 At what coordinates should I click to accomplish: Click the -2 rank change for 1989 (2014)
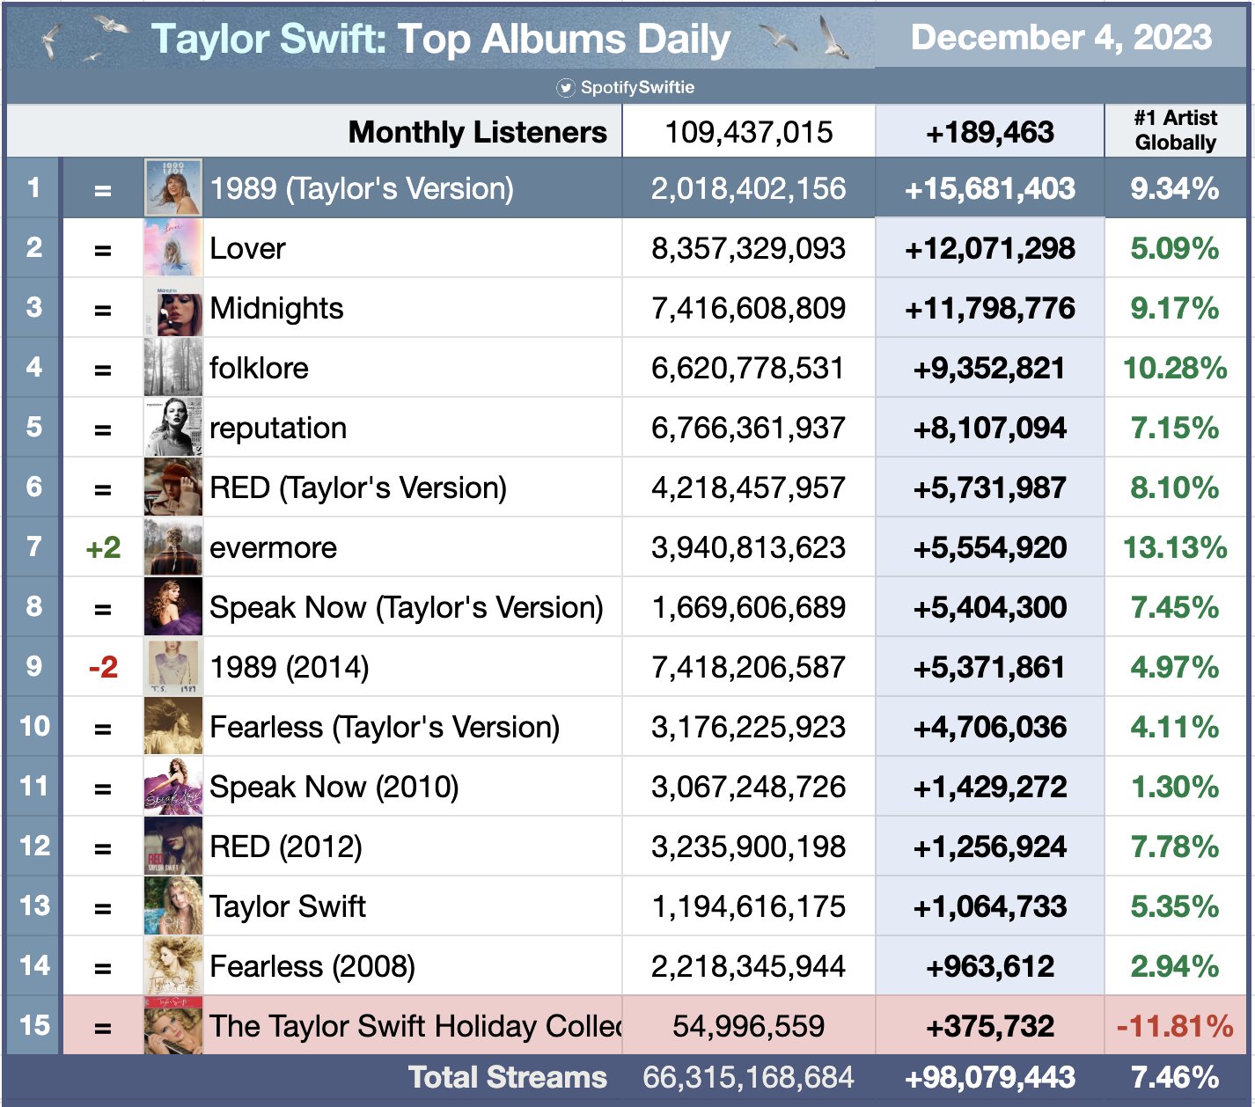103,667
